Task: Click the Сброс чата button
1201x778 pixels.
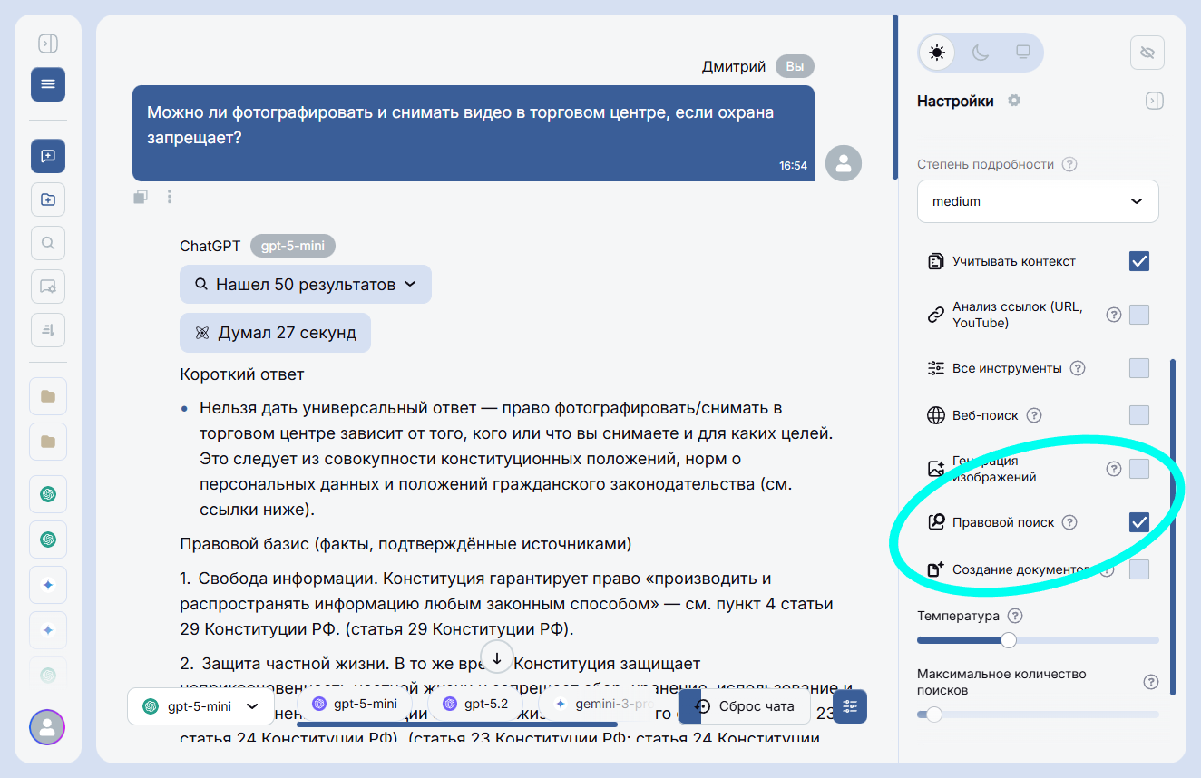Action: (754, 706)
